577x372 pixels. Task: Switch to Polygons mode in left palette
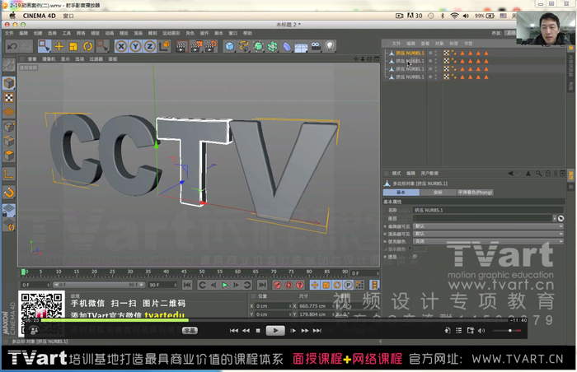(x=9, y=156)
